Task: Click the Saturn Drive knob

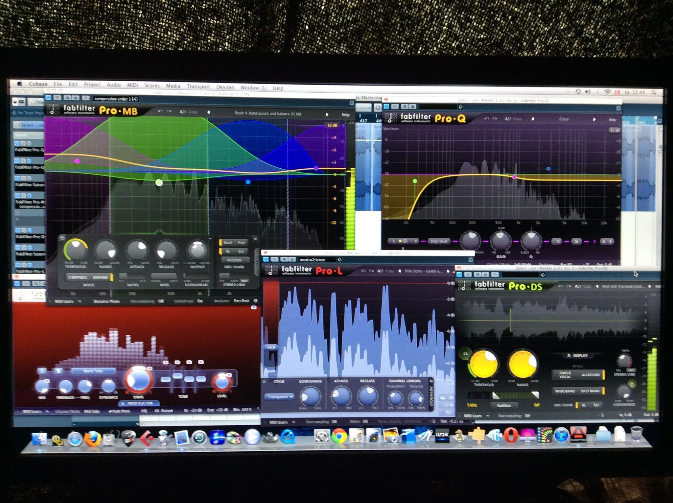Action: (x=138, y=380)
